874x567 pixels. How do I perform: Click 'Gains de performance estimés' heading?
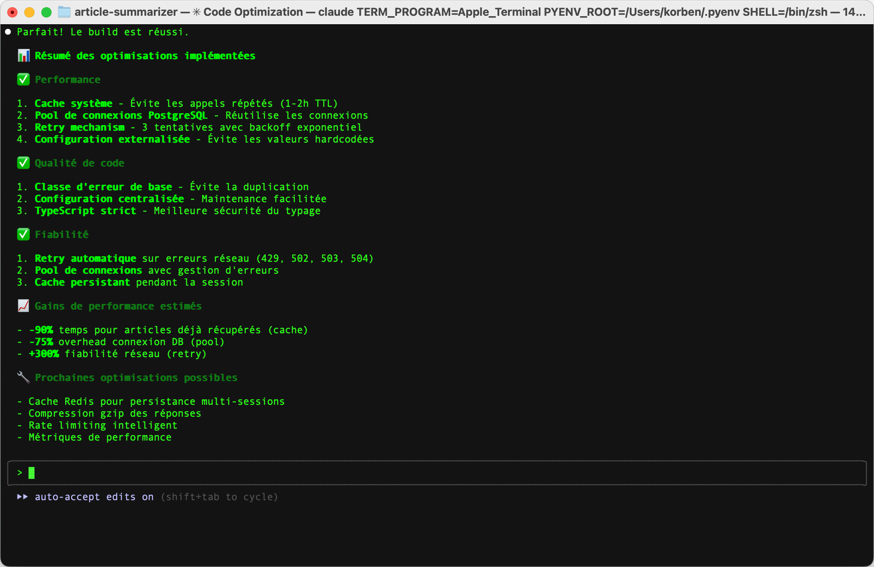118,306
